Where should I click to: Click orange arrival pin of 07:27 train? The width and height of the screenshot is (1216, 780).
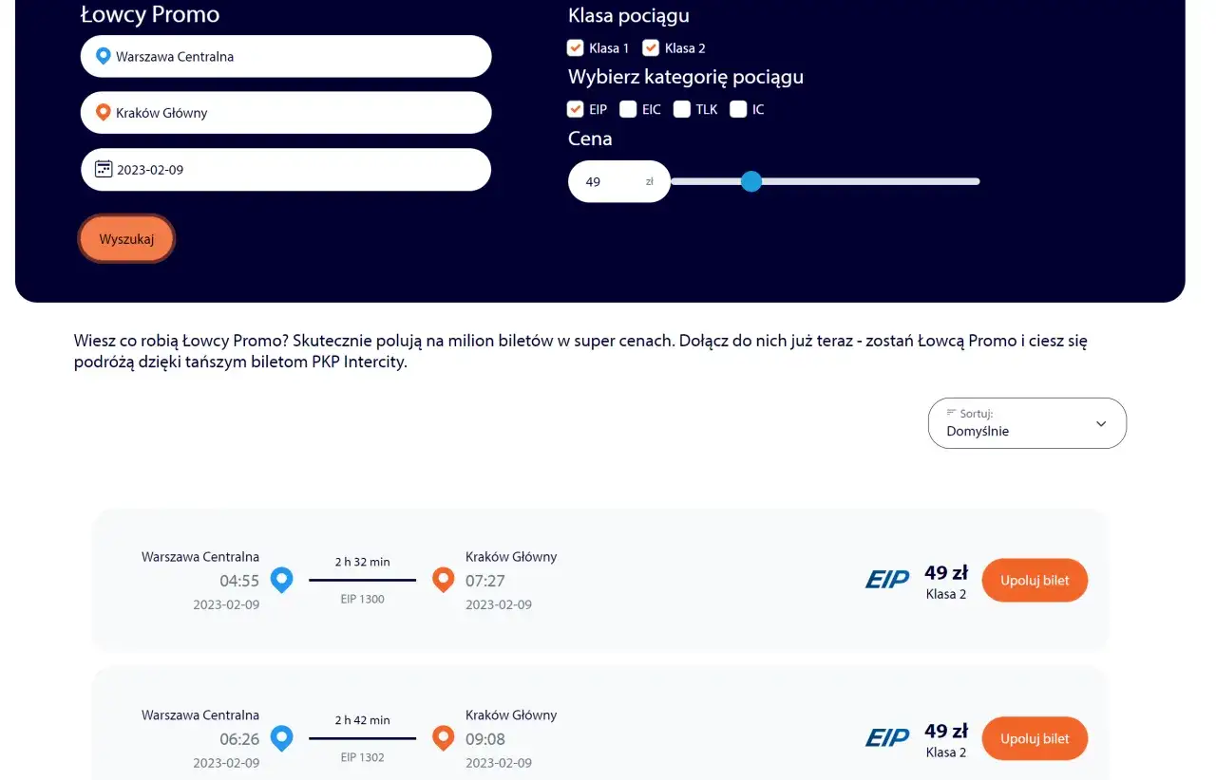pos(444,580)
